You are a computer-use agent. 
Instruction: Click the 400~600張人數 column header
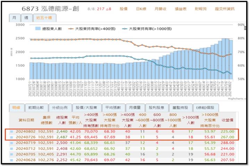click(x=142, y=120)
